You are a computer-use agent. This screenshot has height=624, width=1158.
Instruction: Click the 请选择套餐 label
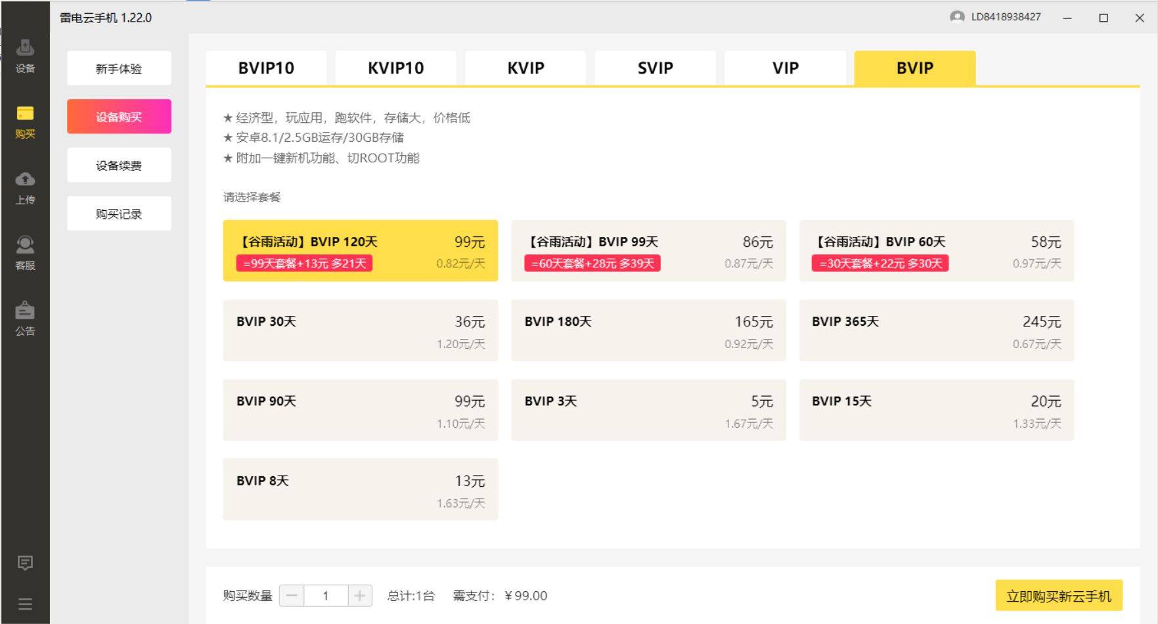coord(252,197)
